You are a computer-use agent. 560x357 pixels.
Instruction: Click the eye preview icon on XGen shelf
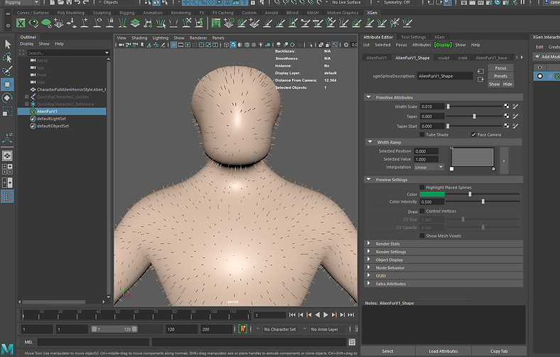[x=33, y=23]
